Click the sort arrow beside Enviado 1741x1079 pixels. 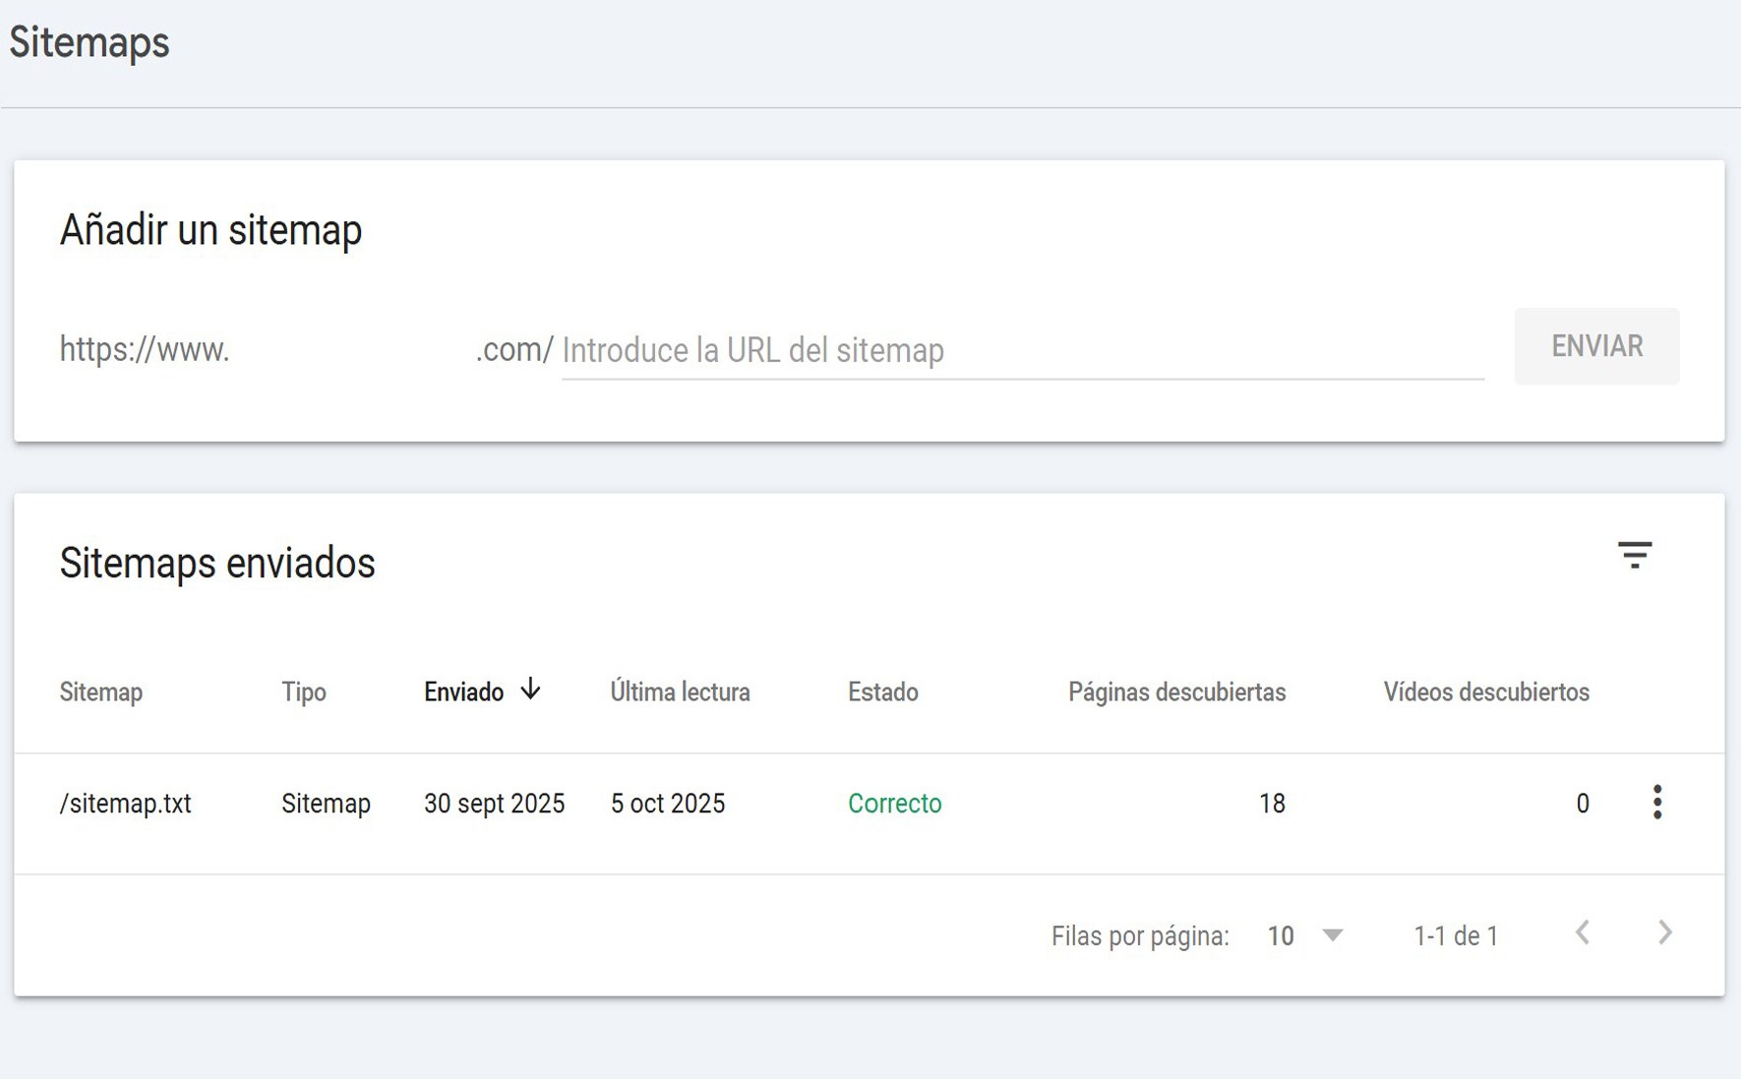pos(530,689)
